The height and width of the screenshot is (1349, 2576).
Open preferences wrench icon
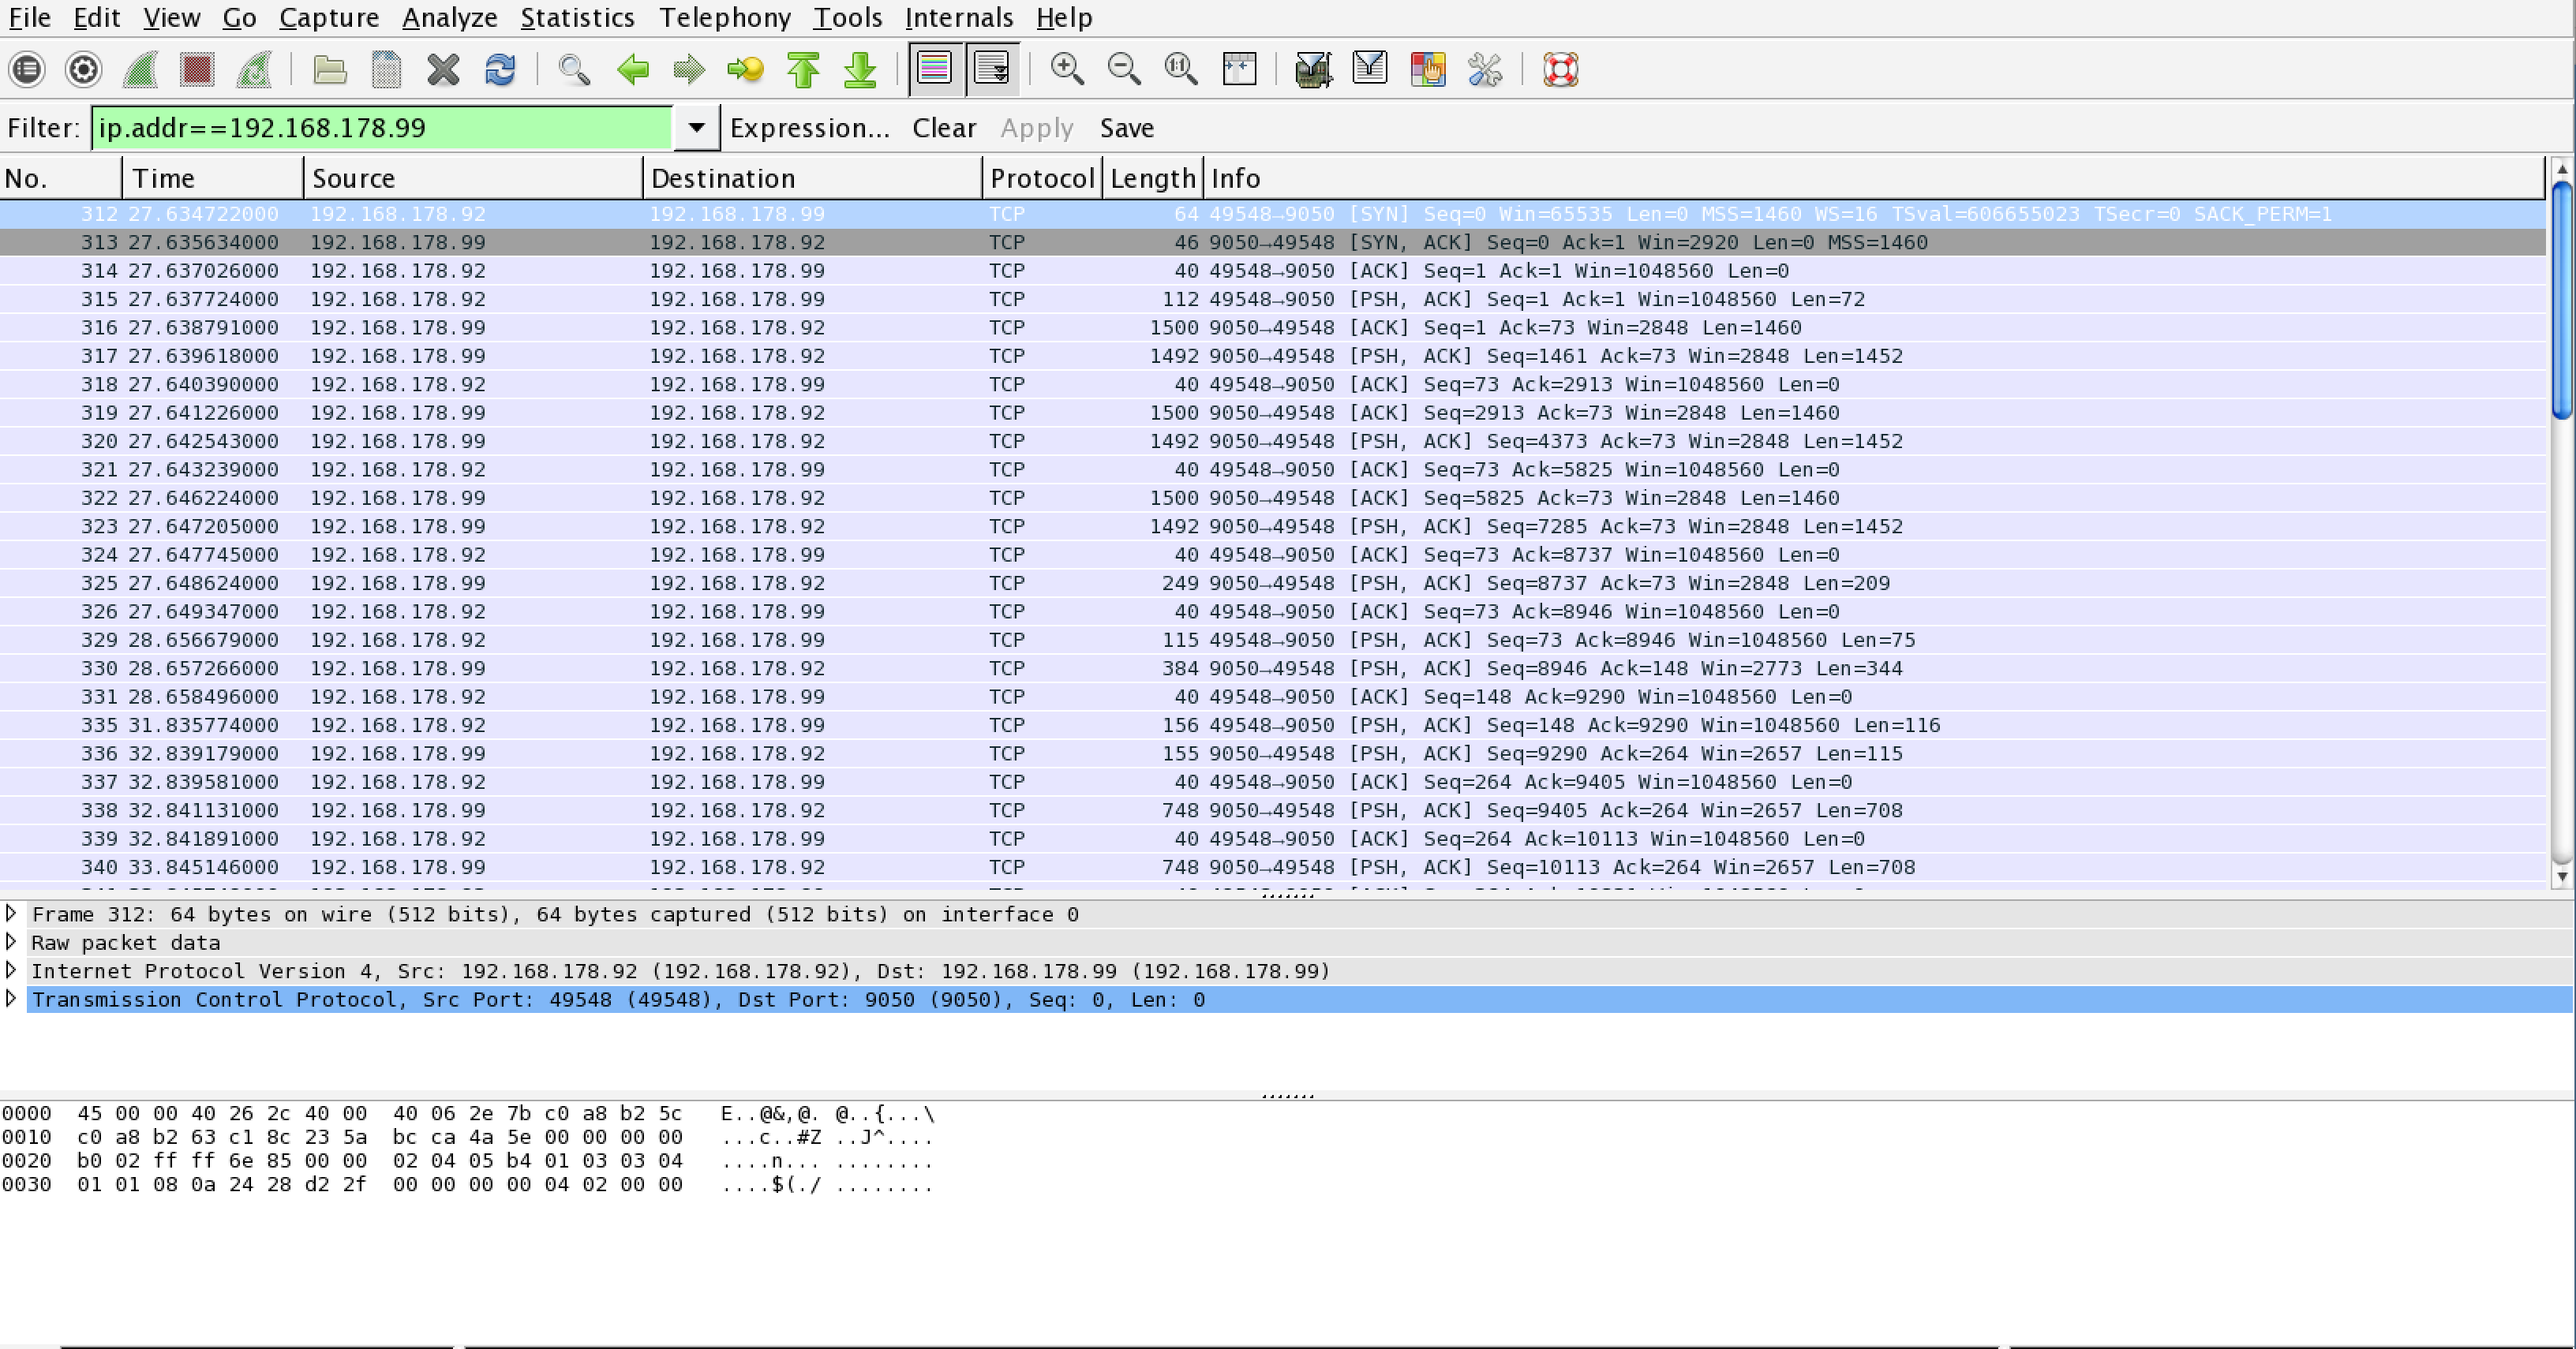click(x=1485, y=69)
